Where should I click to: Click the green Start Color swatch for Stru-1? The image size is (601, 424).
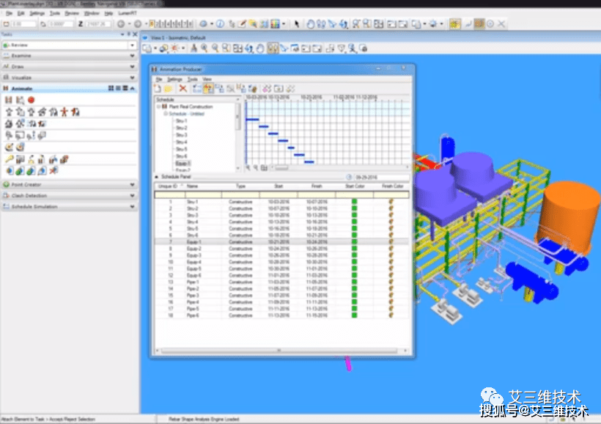pos(354,201)
